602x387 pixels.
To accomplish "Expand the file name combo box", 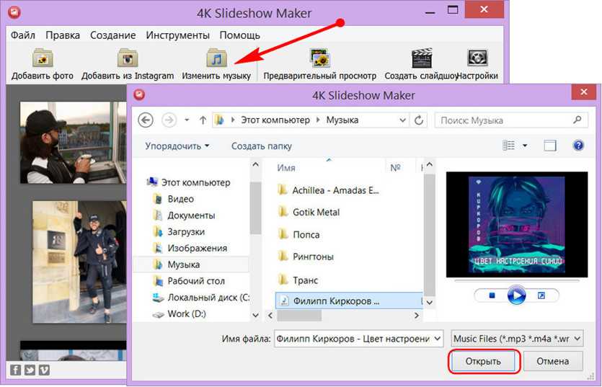I will 436,338.
